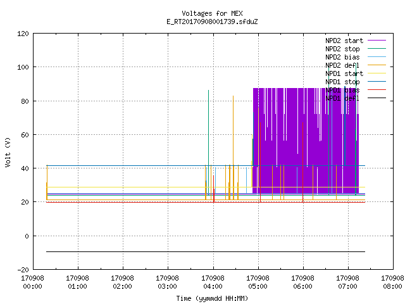Click the y-axis tick label 40

click(25, 168)
